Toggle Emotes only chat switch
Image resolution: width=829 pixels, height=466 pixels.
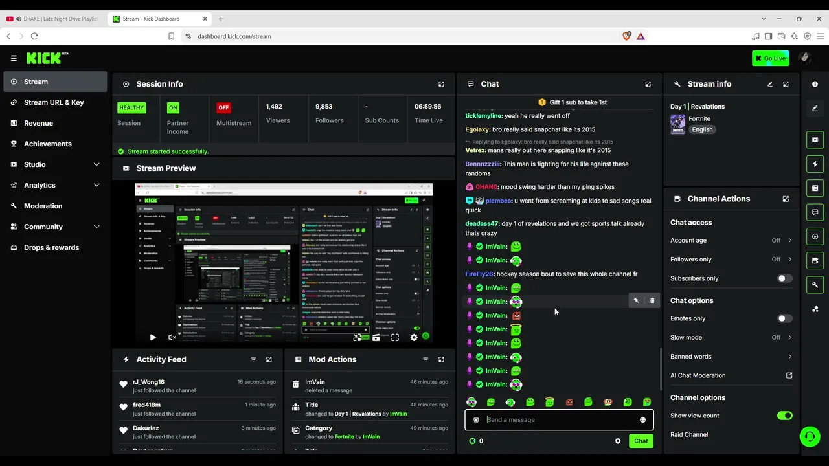784,318
